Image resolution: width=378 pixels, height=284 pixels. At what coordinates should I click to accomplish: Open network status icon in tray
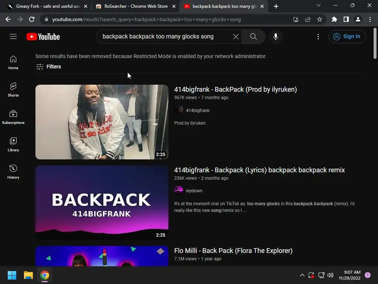point(321,275)
